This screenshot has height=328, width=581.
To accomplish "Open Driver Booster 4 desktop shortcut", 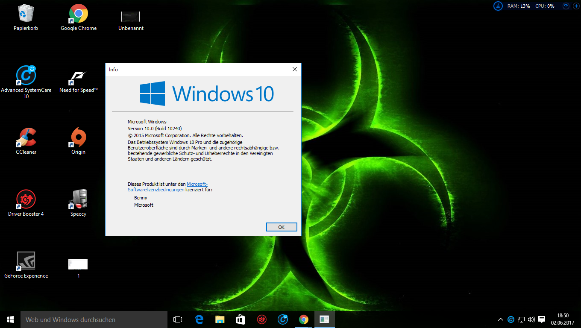I will 26,203.
